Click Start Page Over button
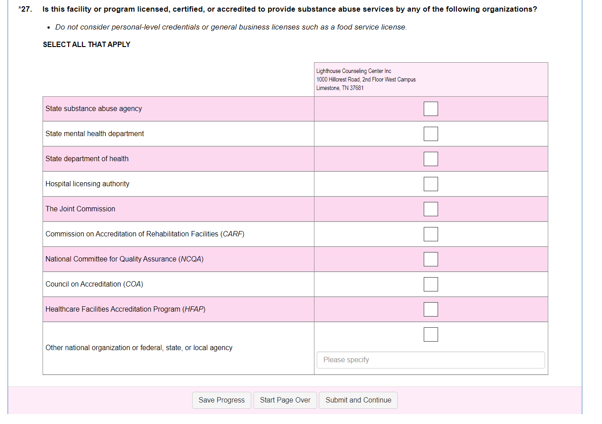 pos(285,400)
